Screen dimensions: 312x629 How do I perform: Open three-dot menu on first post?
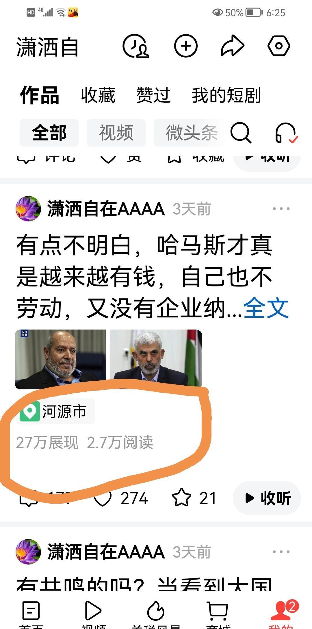[281, 209]
